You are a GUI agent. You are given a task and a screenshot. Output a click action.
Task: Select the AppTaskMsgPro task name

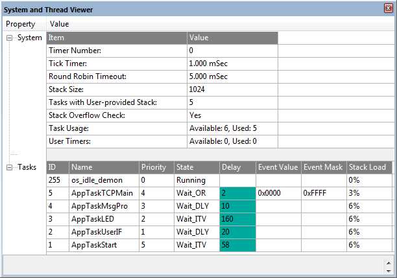click(99, 206)
